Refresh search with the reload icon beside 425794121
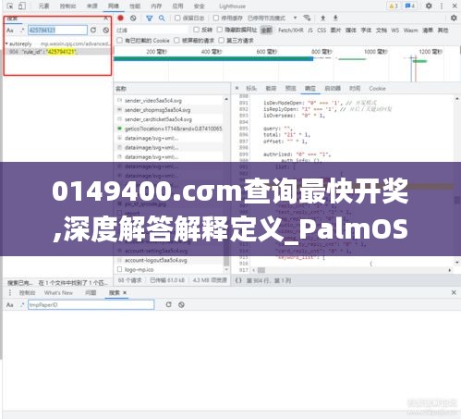The width and height of the screenshot is (461, 419). point(93,30)
